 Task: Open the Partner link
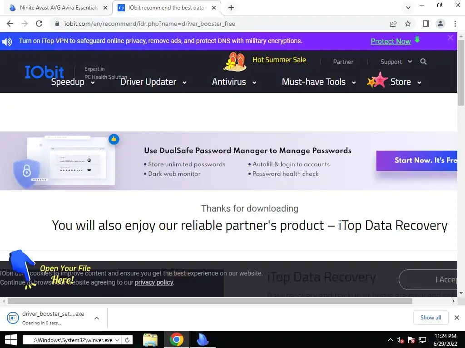(343, 62)
